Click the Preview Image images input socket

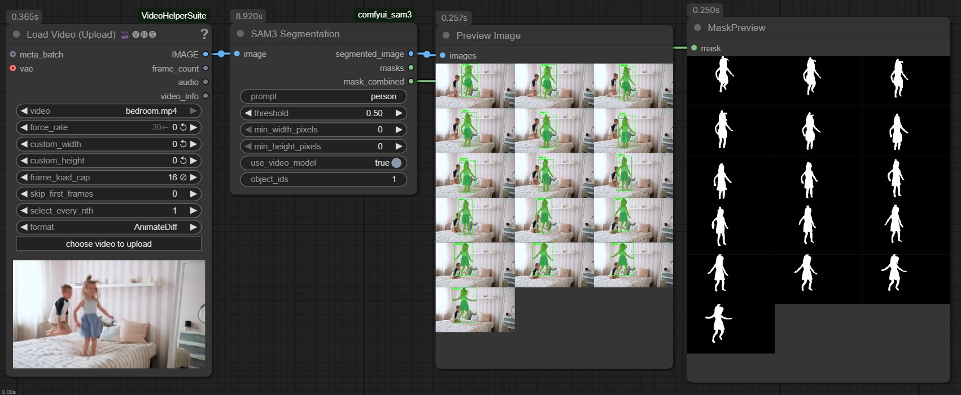click(x=443, y=56)
